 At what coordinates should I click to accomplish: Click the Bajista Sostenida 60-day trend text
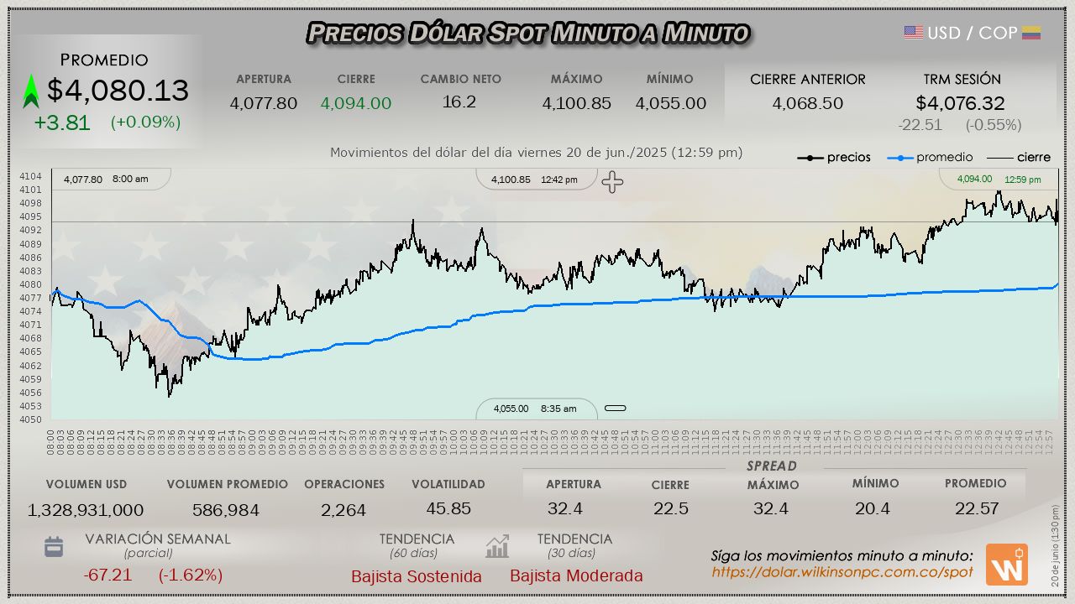coord(417,576)
